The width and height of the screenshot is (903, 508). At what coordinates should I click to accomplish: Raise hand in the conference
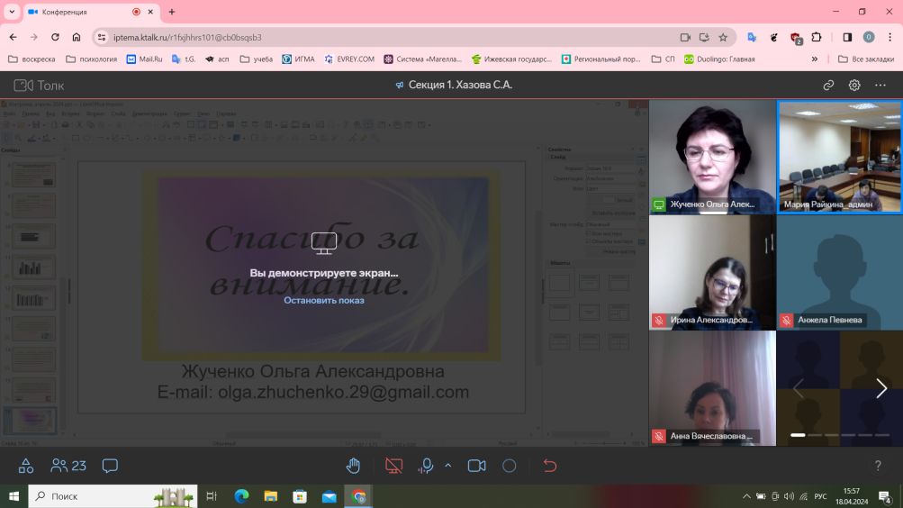pyautogui.click(x=353, y=466)
